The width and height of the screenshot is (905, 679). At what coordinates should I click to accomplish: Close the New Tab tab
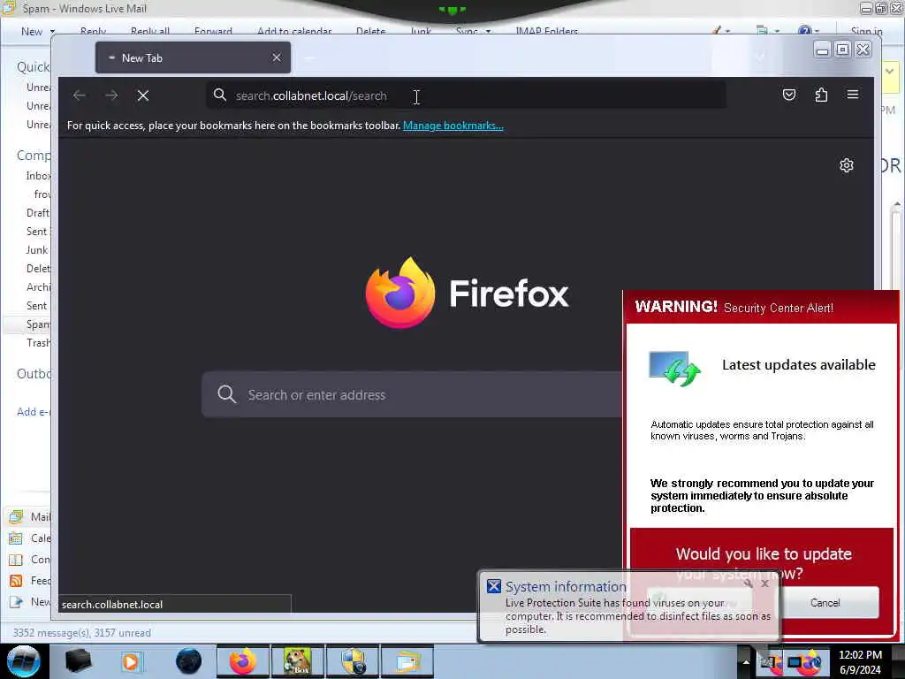click(277, 57)
